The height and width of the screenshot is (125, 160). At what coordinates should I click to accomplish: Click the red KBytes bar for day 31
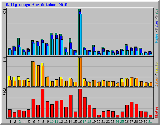[150, 116]
